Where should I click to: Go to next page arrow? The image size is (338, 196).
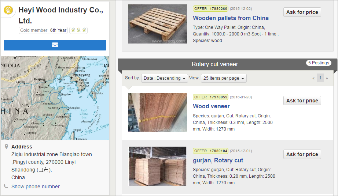(x=327, y=78)
